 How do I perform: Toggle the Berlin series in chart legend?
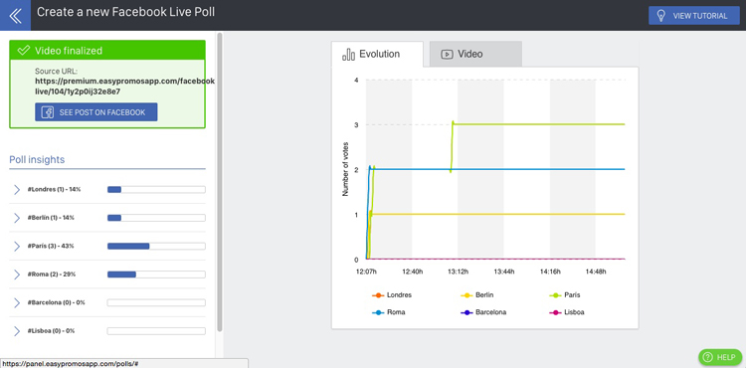tap(477, 295)
